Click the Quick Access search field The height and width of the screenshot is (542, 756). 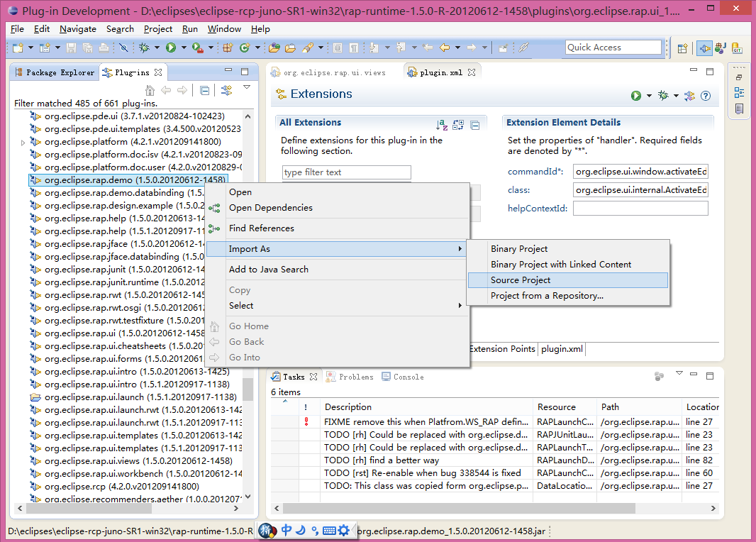pos(613,48)
